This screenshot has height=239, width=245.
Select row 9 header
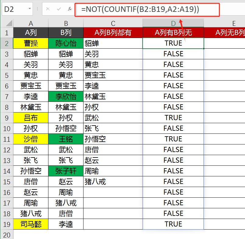tap(7, 118)
